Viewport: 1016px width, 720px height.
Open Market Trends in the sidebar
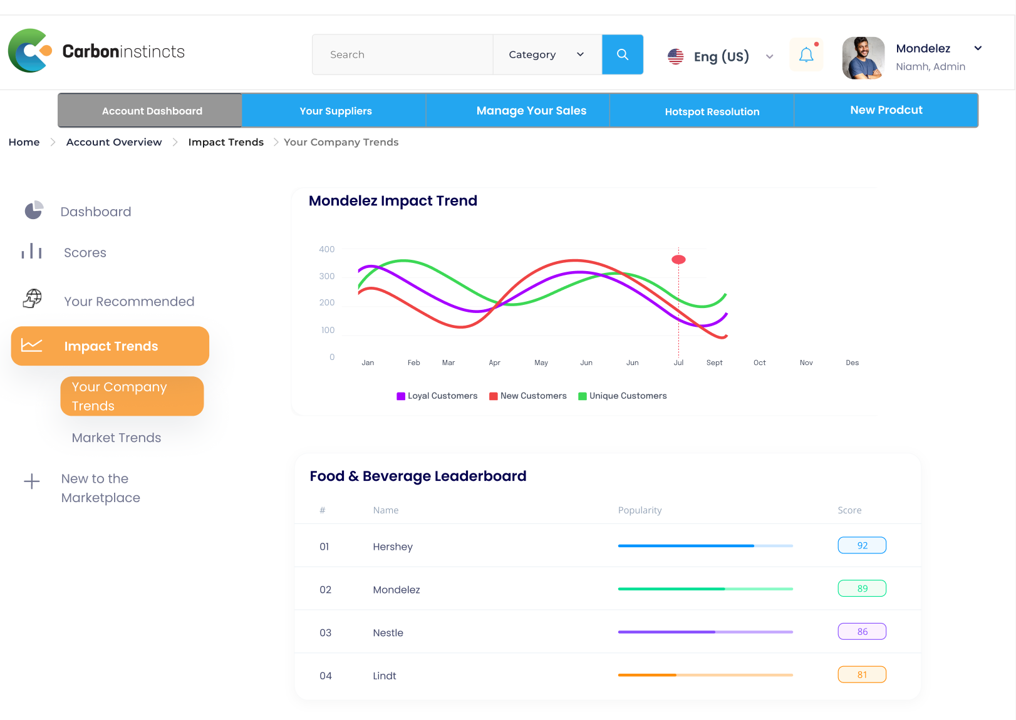(x=117, y=438)
